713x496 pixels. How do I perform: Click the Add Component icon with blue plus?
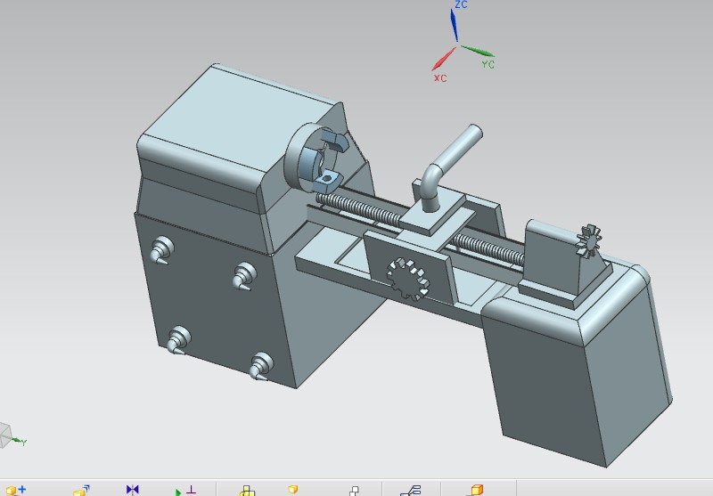15,490
